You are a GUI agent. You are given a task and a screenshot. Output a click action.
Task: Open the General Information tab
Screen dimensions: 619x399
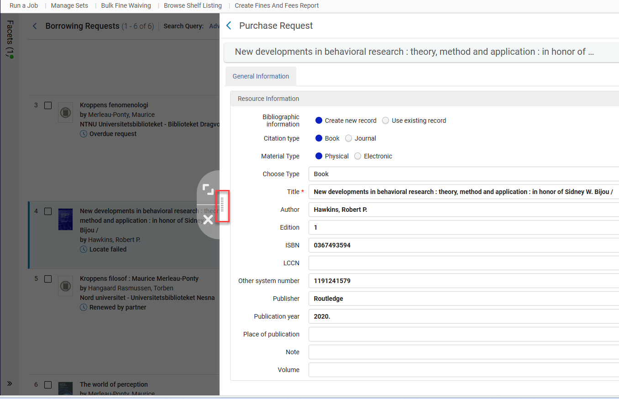click(261, 76)
